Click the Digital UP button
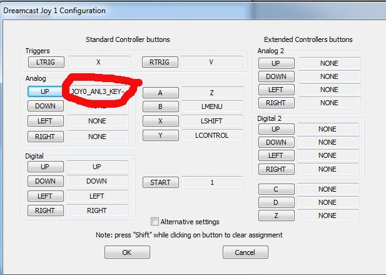Screen dimensions: 386x275 coord(46,167)
